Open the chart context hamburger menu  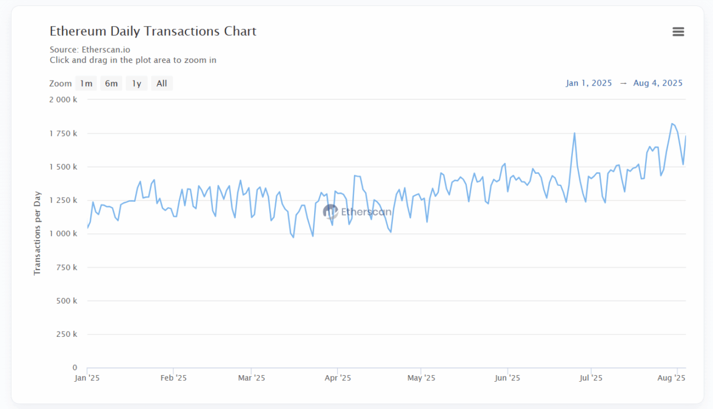[x=678, y=32]
